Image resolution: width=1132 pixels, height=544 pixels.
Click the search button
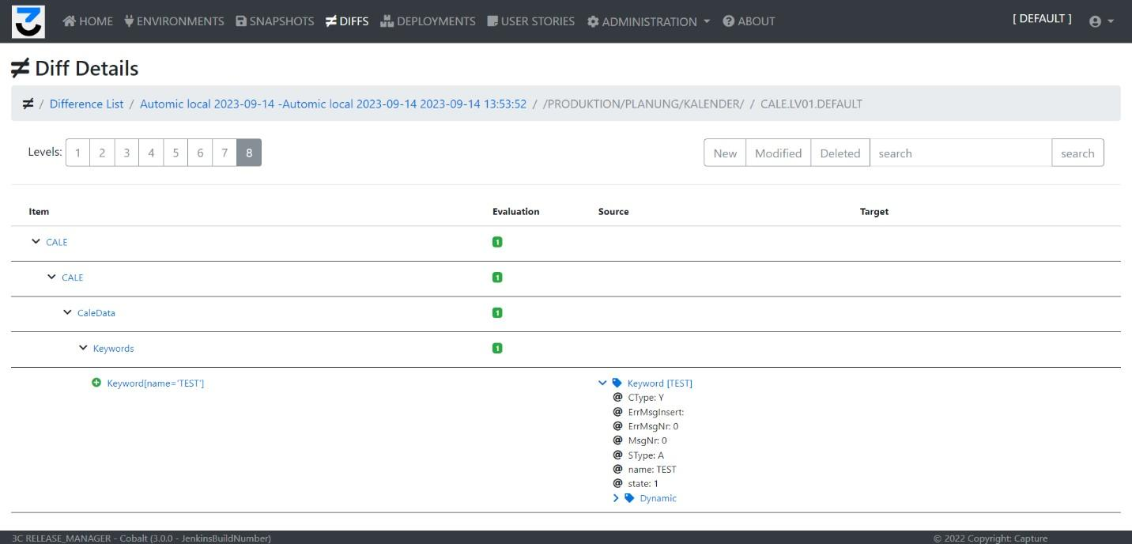[x=1077, y=153]
